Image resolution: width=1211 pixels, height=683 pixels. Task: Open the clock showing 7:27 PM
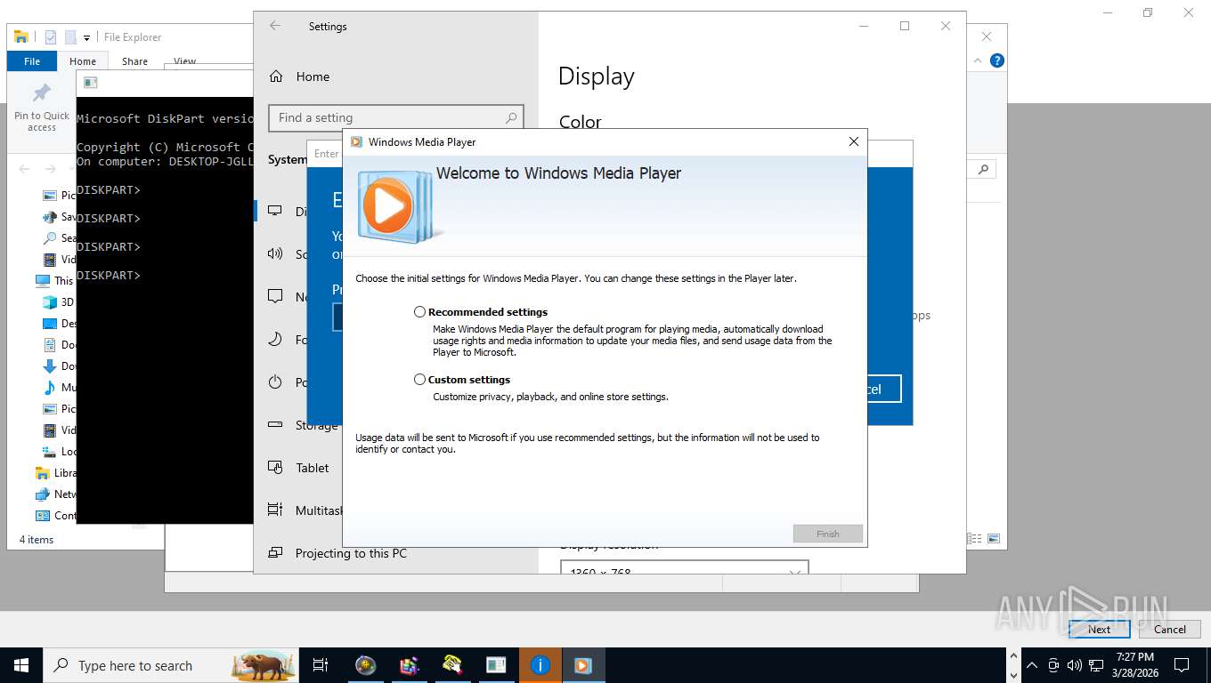[x=1134, y=665]
